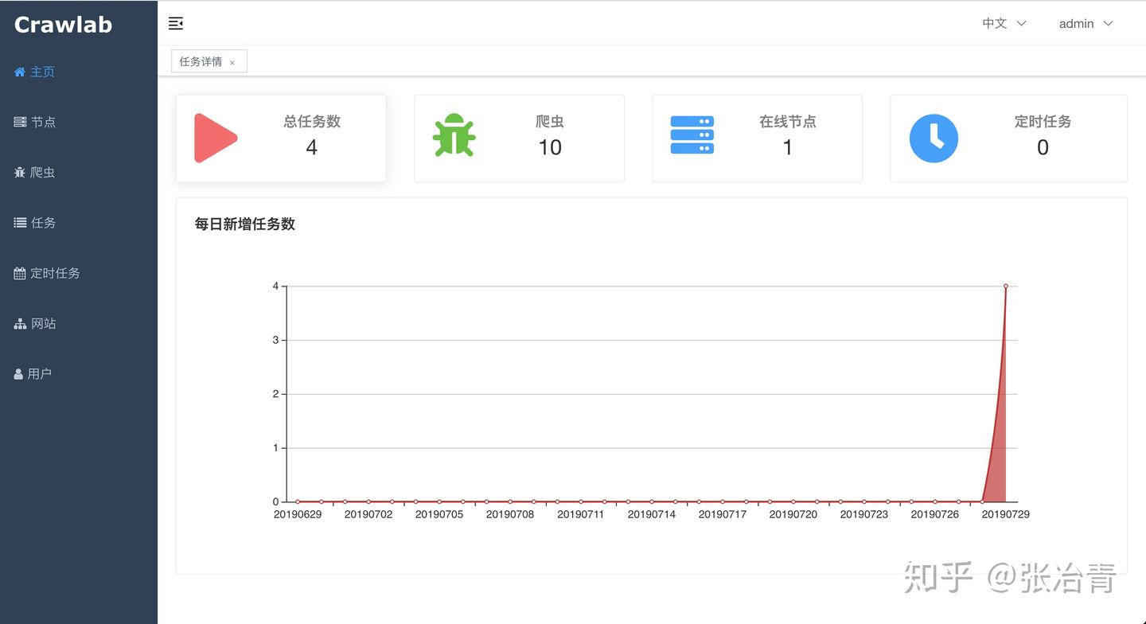
Task: Click the Crawlab logo title
Action: click(63, 25)
